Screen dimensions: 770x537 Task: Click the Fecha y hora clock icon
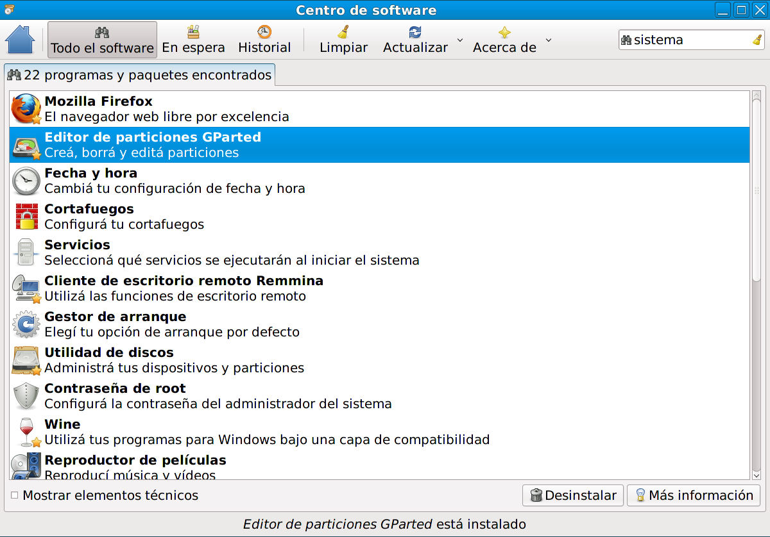tap(26, 181)
